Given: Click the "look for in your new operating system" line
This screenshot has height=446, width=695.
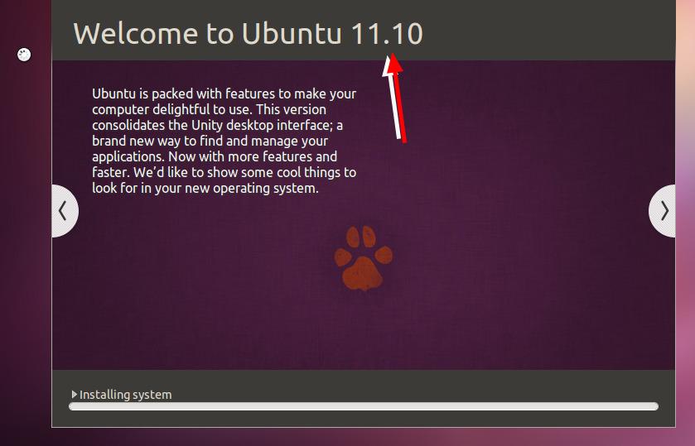Looking at the screenshot, I should [x=205, y=188].
